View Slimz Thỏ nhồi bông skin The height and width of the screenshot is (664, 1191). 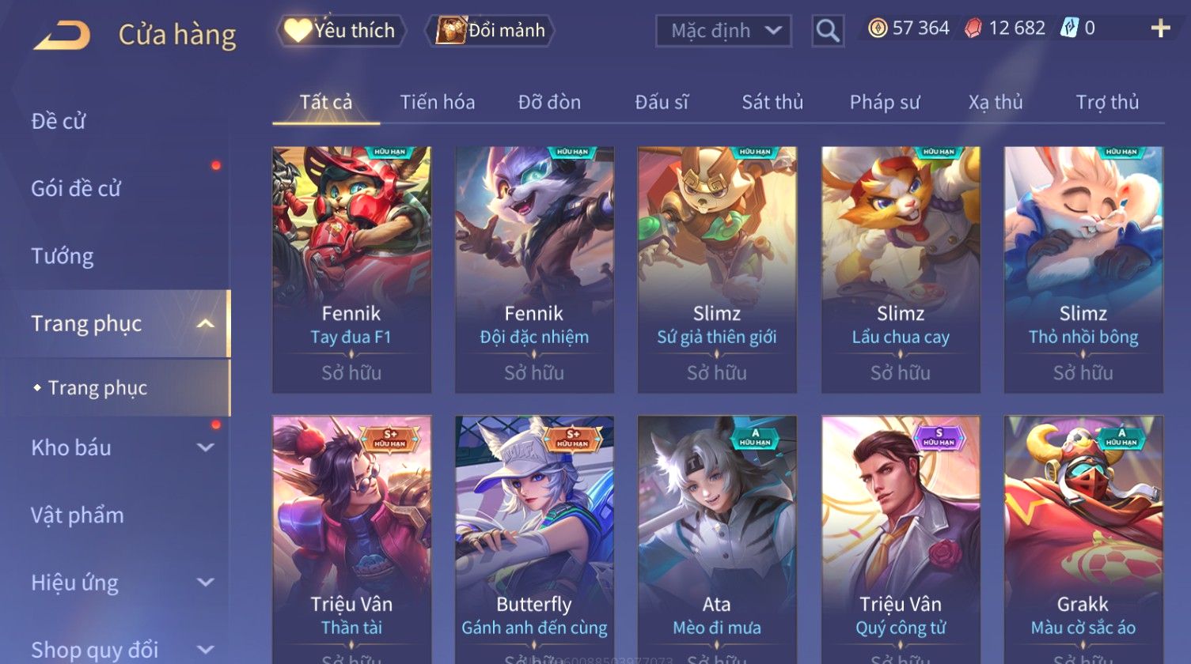[x=1083, y=270]
